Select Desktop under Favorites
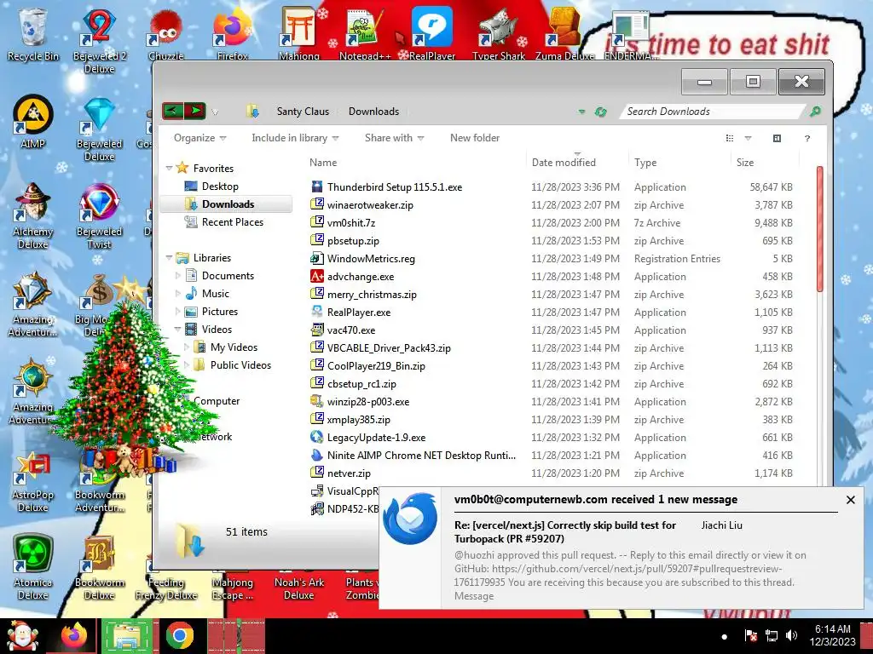 [x=220, y=186]
